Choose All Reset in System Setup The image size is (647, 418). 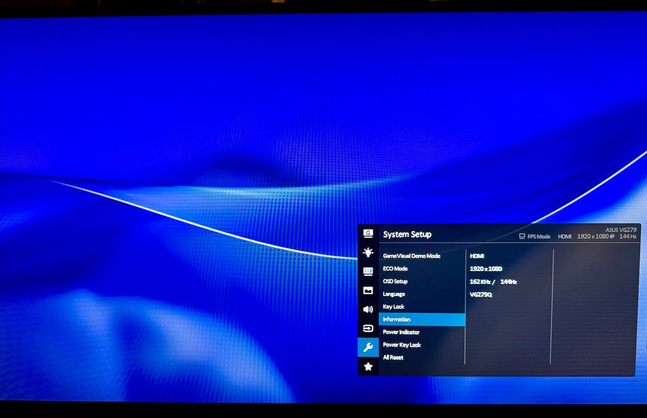pyautogui.click(x=394, y=357)
